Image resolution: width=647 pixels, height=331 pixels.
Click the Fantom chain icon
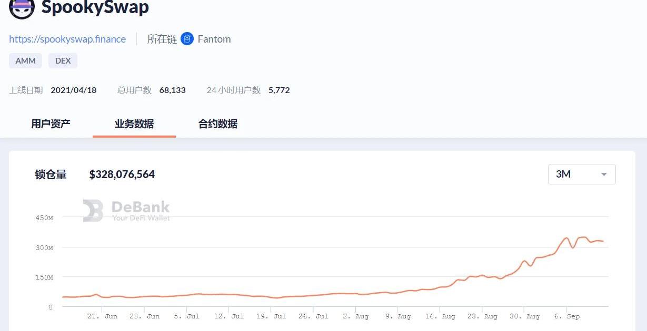pyautogui.click(x=187, y=39)
